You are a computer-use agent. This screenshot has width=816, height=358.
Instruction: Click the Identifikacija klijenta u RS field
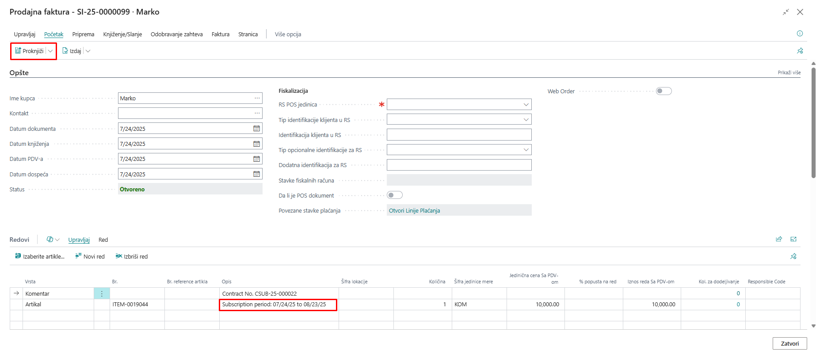[x=459, y=135]
